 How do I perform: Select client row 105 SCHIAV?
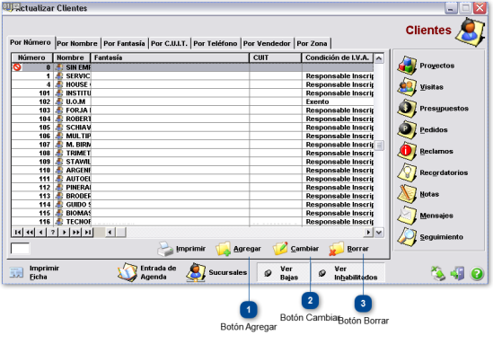point(192,128)
